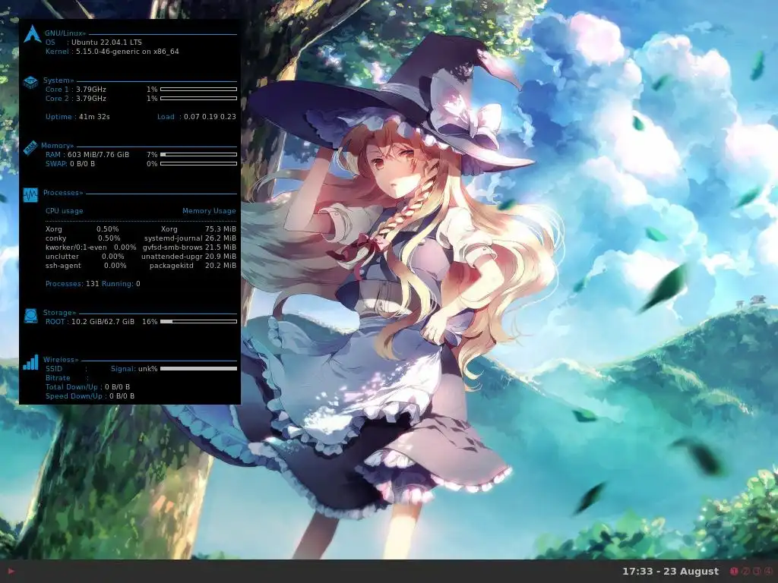Image resolution: width=778 pixels, height=583 pixels.
Task: Click the Total Down/Up : 0 B/0 B line
Action: 88,387
